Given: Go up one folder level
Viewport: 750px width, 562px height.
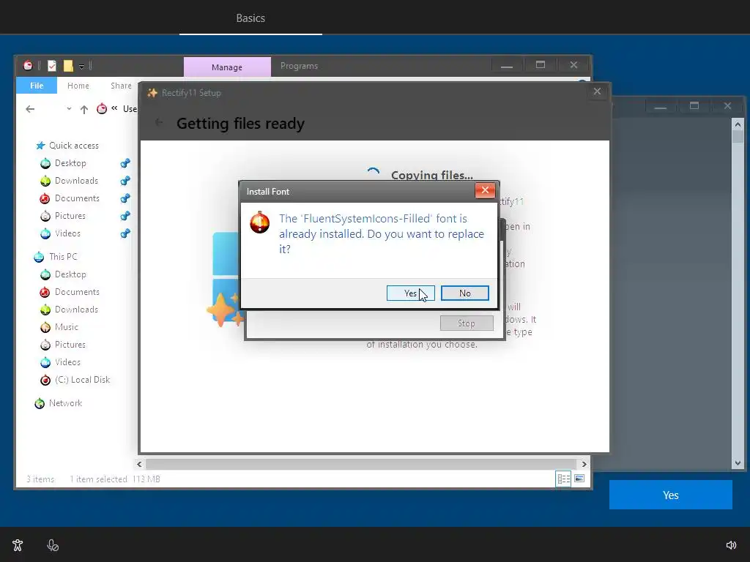Looking at the screenshot, I should pos(84,110).
